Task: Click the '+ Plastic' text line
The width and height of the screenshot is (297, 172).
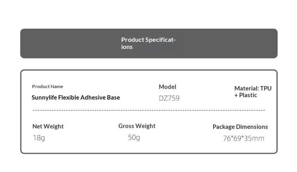Action: coord(246,95)
